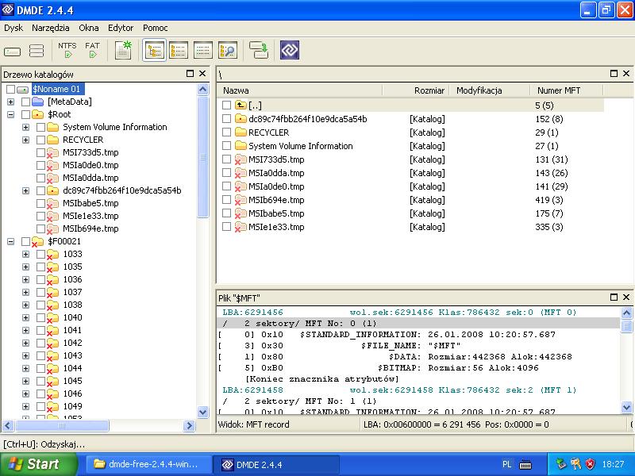The height and width of the screenshot is (476, 635).
Task: Toggle the directory tree panel icon
Action: pos(154,50)
